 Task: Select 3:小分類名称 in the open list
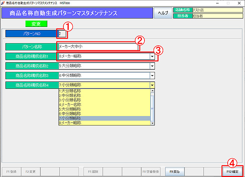[104, 100]
